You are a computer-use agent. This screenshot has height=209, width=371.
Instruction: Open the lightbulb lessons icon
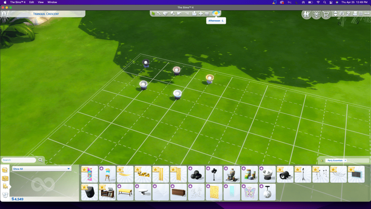(x=316, y=15)
